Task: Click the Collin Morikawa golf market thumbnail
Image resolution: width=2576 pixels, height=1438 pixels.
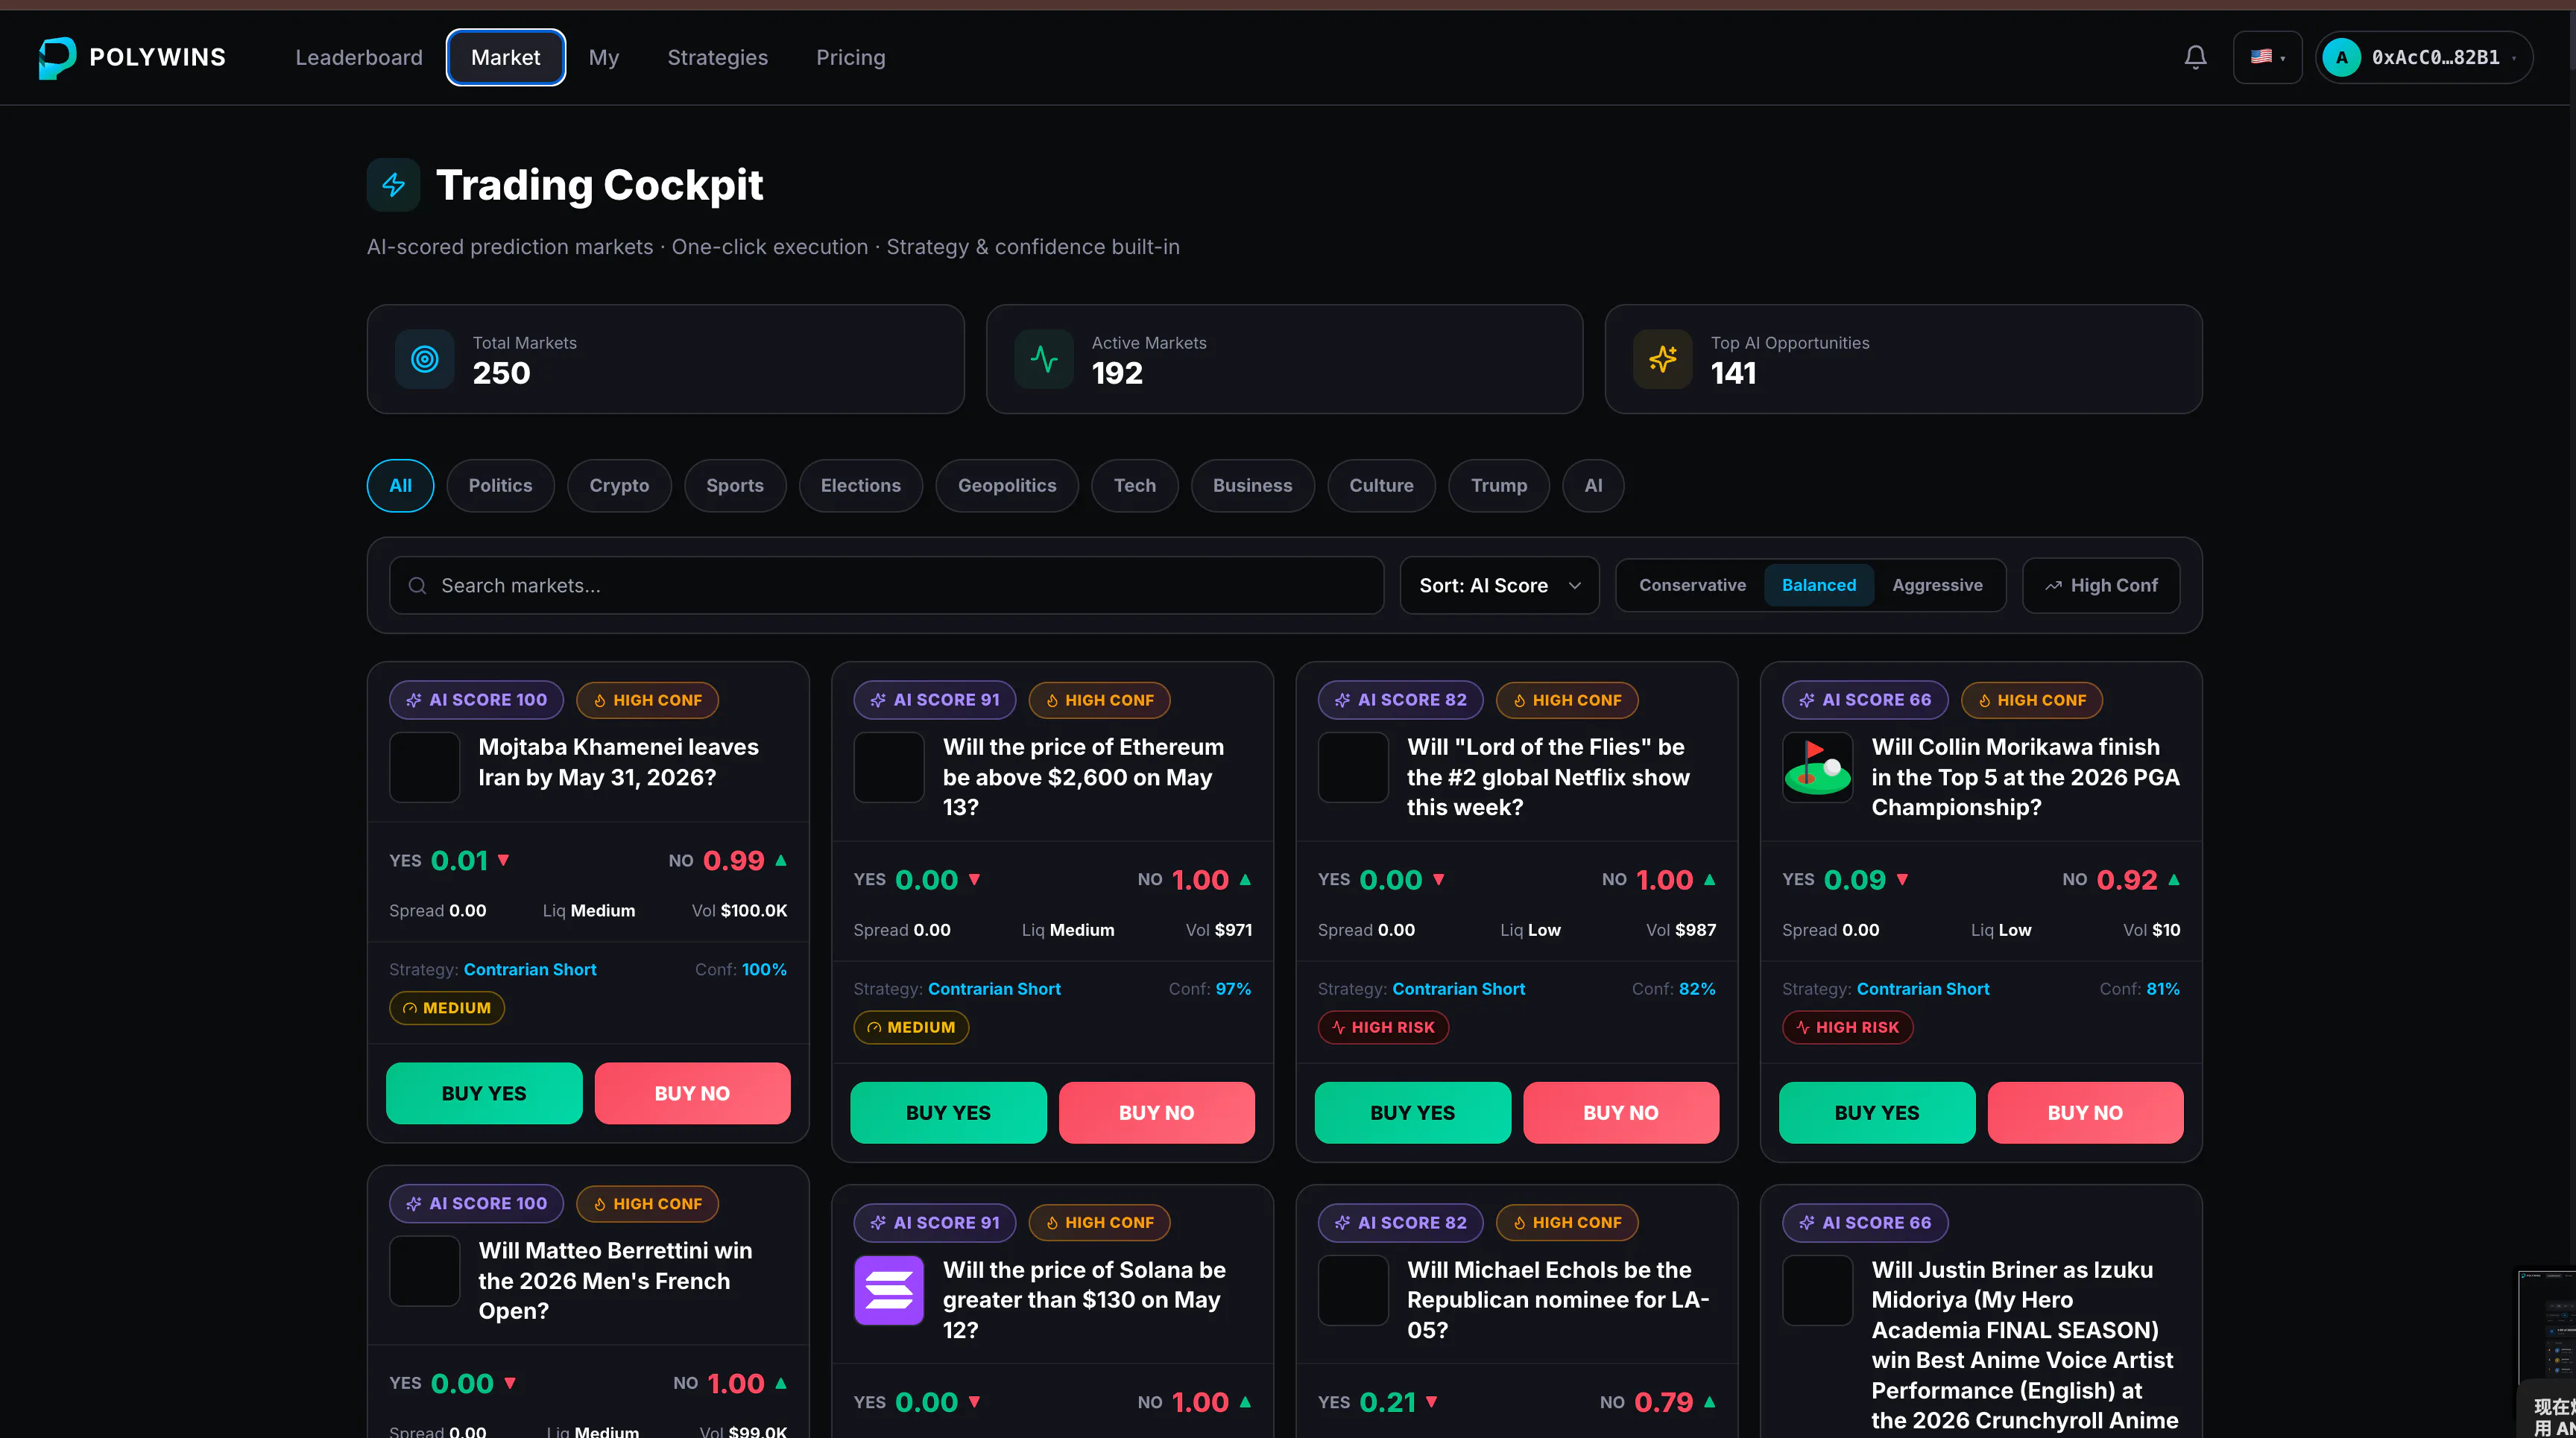Action: (x=1817, y=767)
